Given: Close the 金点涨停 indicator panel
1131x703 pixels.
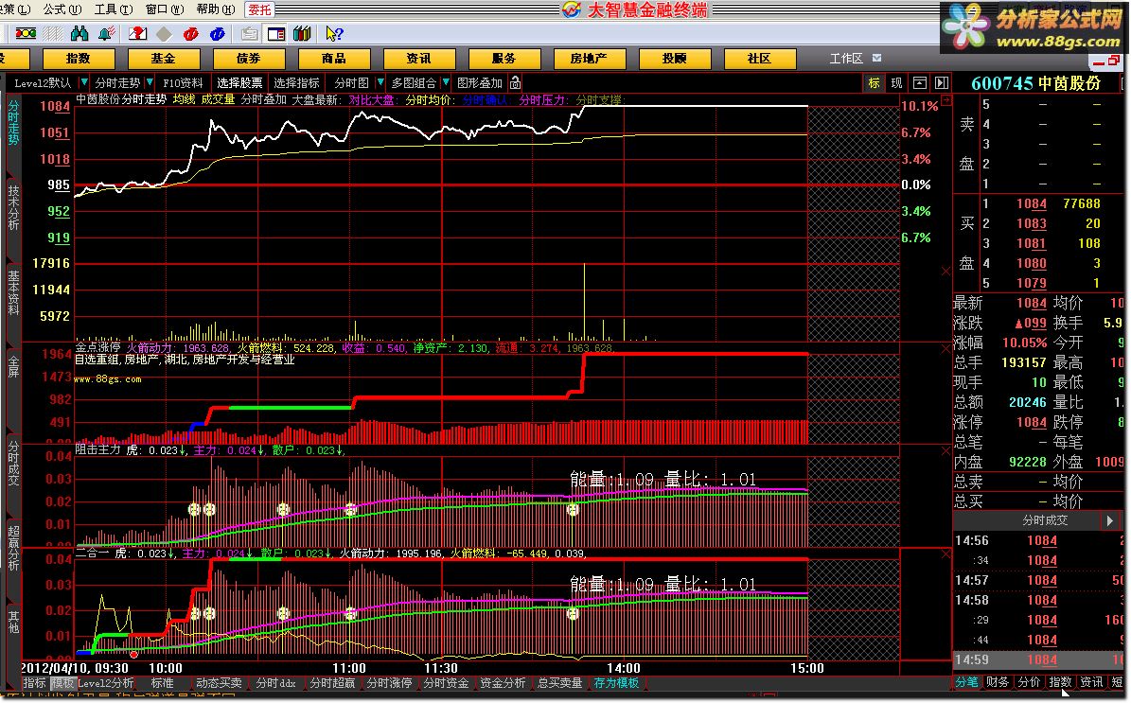Looking at the screenshot, I should (945, 349).
